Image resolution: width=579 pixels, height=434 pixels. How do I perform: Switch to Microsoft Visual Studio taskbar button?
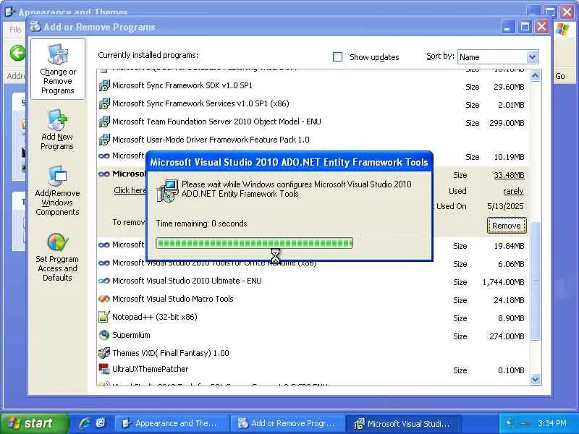(x=403, y=423)
